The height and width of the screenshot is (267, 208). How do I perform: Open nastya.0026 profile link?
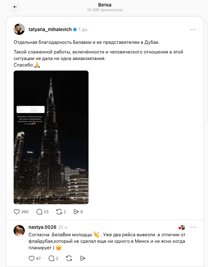[42, 227]
